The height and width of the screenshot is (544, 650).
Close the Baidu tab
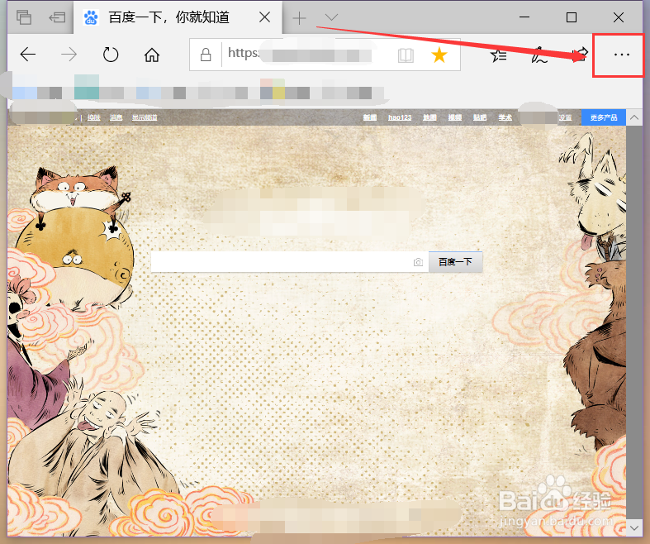(264, 17)
